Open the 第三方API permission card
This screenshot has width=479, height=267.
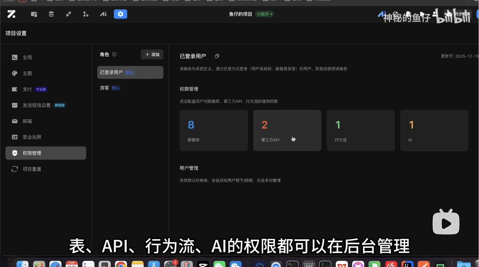click(287, 131)
